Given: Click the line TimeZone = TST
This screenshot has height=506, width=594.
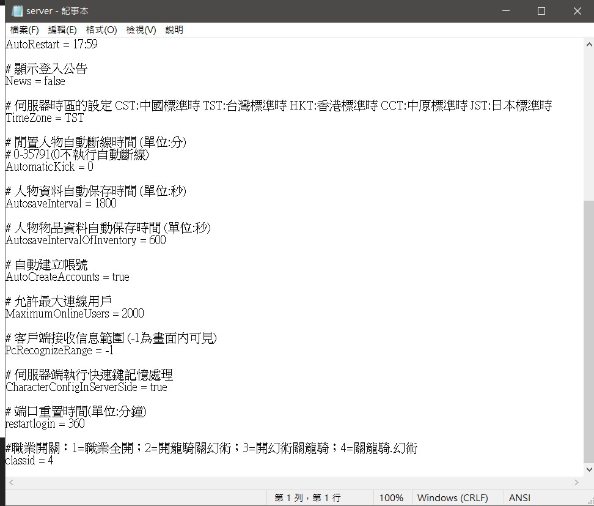Looking at the screenshot, I should click(x=45, y=118).
